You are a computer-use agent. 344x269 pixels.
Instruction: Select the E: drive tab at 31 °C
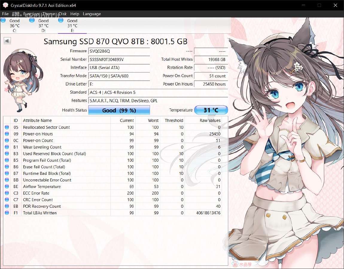click(x=72, y=25)
